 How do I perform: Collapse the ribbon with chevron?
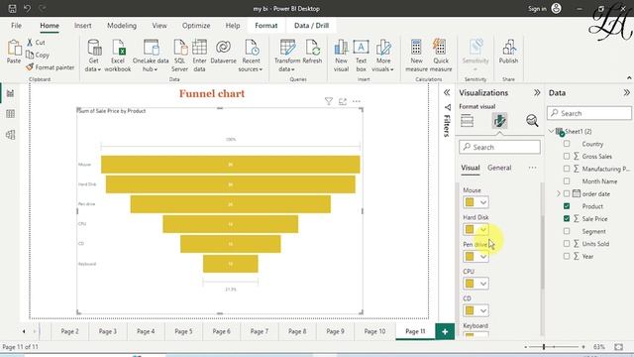(x=629, y=77)
